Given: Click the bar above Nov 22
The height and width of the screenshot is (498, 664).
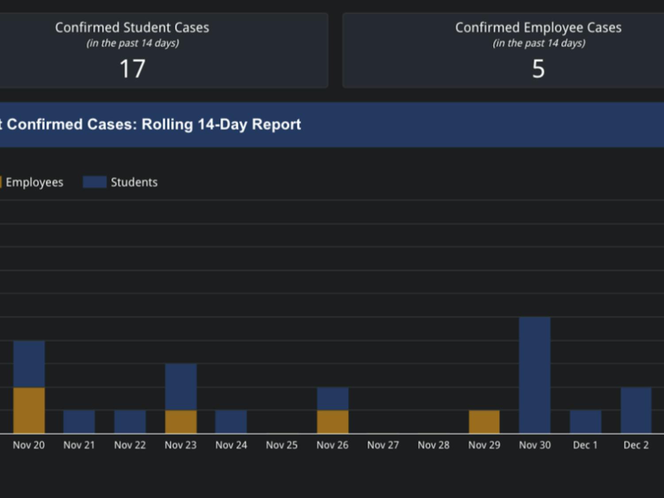Looking at the screenshot, I should (x=130, y=421).
